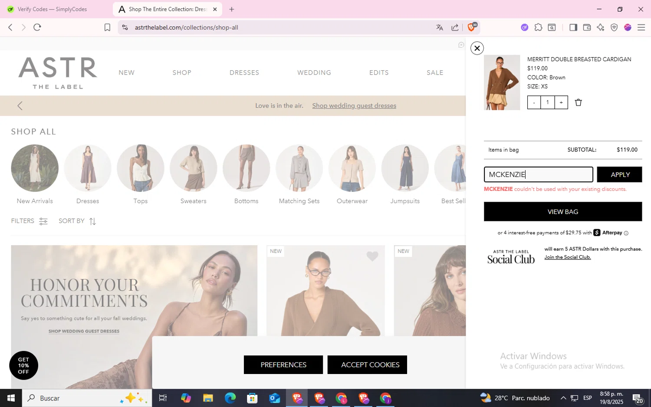
Task: Expand the Filters panel
Action: click(x=30, y=221)
